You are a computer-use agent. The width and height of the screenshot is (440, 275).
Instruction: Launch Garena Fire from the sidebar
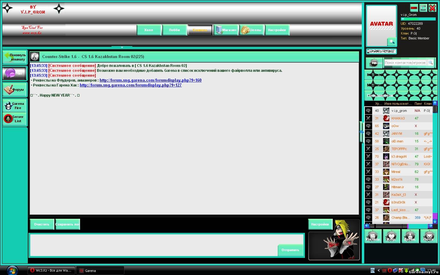coord(15,106)
